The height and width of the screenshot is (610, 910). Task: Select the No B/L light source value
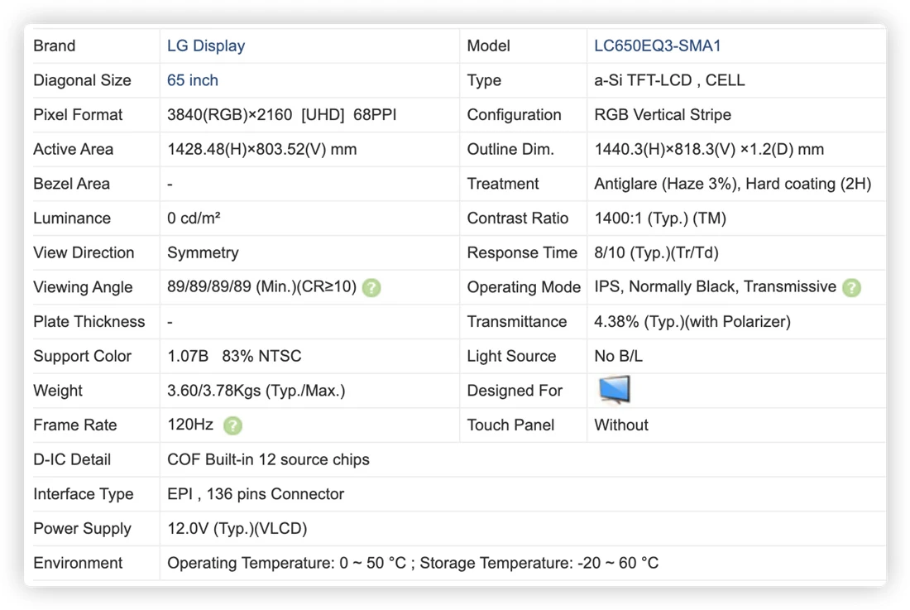point(618,356)
